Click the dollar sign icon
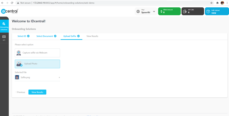 click(161, 11)
